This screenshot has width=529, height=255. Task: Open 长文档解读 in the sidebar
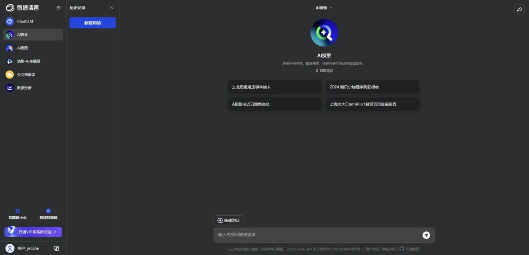pyautogui.click(x=33, y=75)
